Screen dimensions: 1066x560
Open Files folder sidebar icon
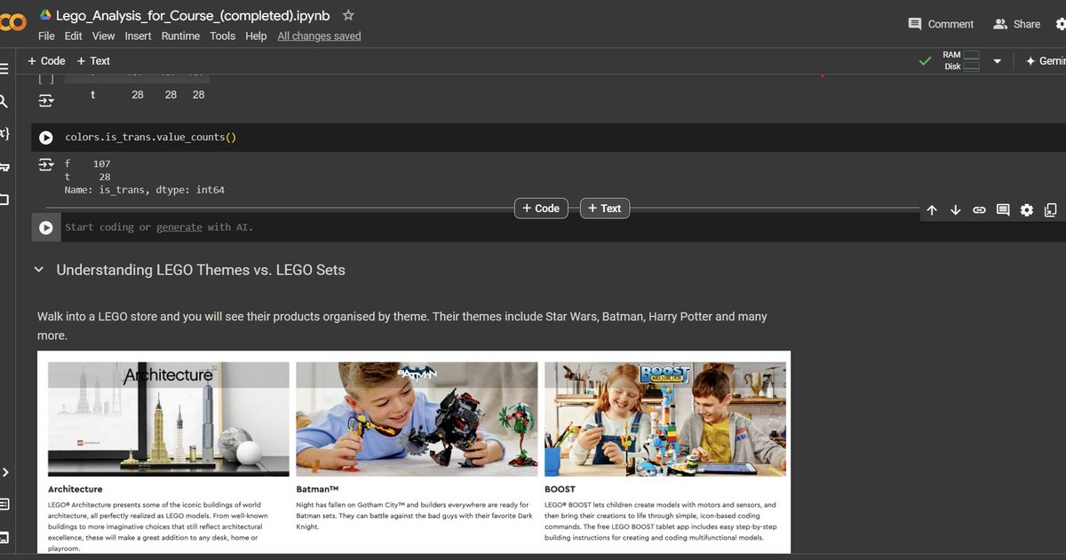[4, 199]
